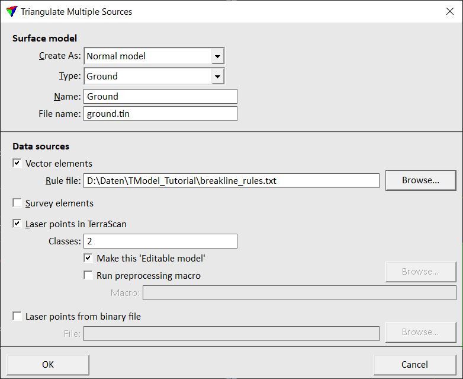463x379 pixels.
Task: Enable Run preprocessing macro option
Action: point(88,275)
